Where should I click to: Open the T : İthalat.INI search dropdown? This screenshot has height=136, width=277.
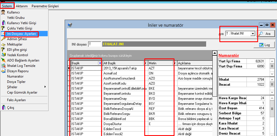(253, 34)
